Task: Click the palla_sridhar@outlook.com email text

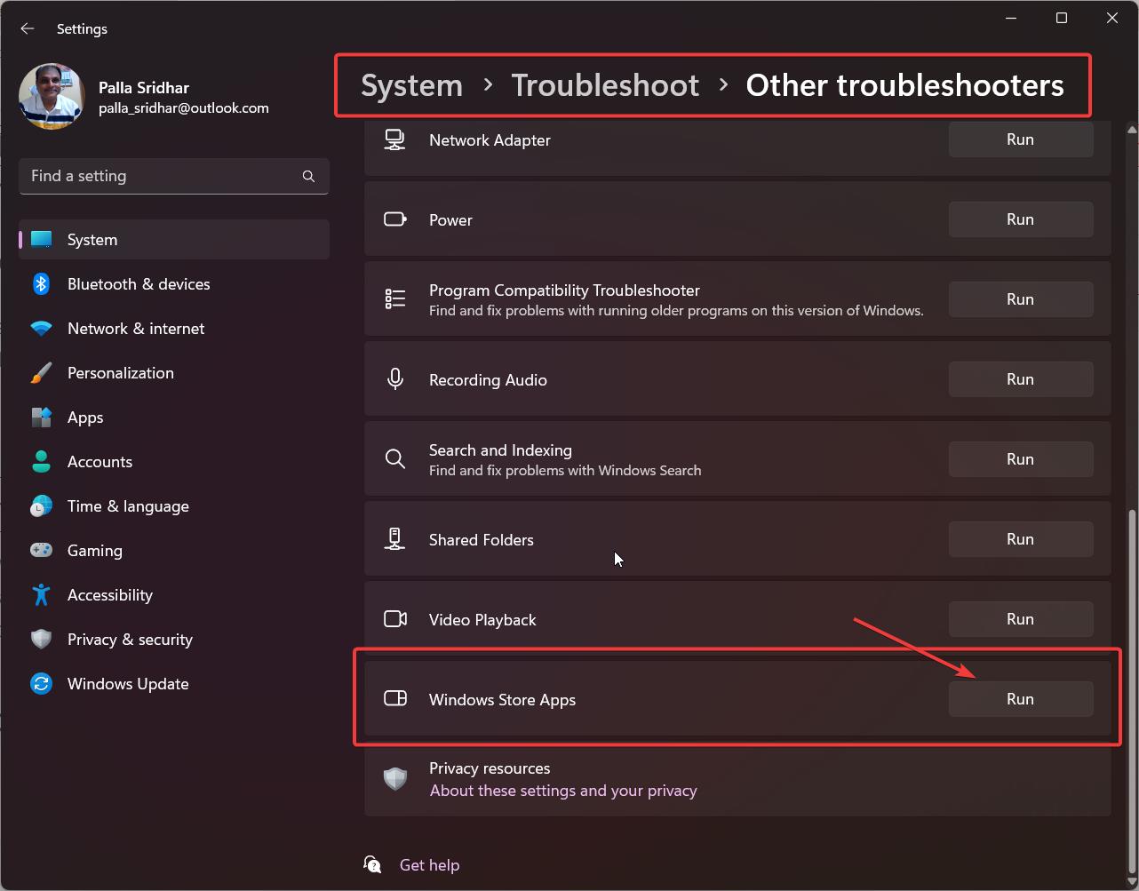Action: pos(184,108)
